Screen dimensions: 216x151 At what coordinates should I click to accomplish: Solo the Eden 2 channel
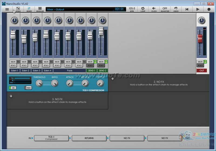point(24,65)
